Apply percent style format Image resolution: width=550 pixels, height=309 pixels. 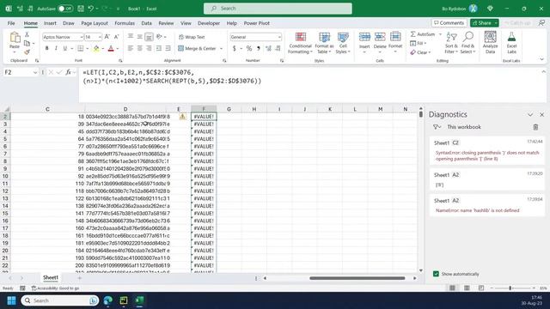(x=249, y=48)
